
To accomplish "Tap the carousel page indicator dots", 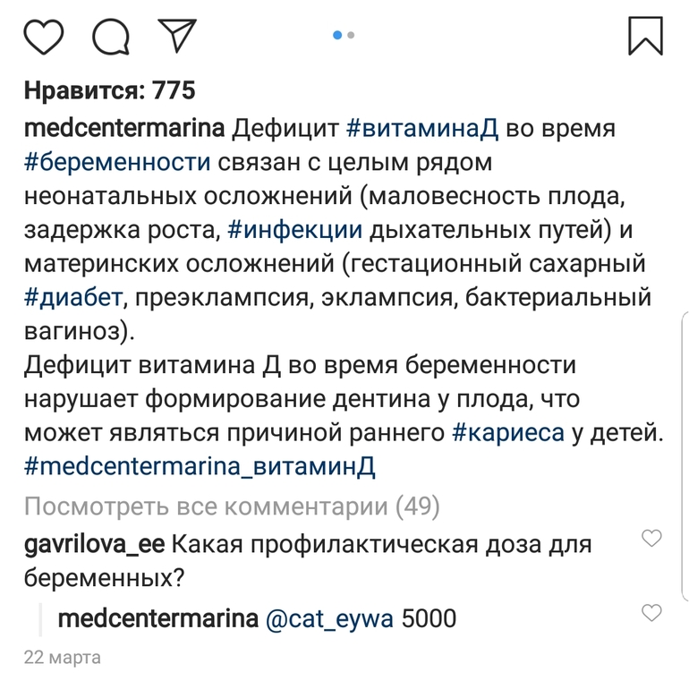I will [x=344, y=35].
